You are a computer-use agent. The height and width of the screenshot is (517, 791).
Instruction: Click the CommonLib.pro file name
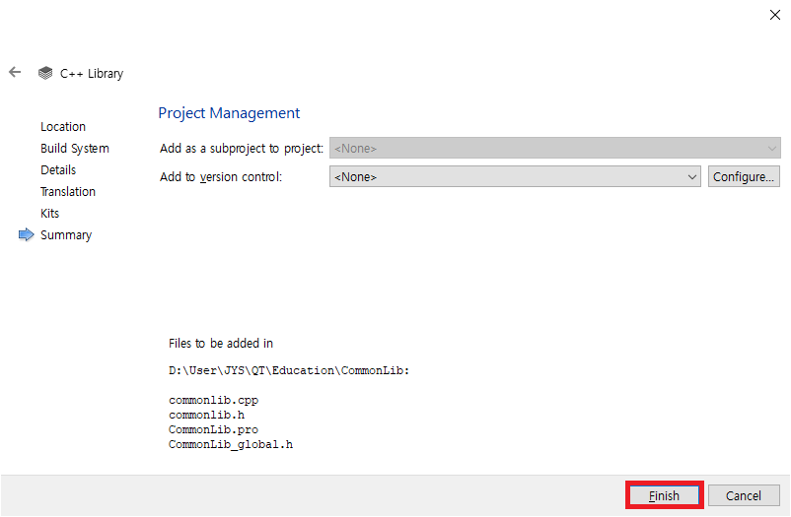click(x=213, y=429)
